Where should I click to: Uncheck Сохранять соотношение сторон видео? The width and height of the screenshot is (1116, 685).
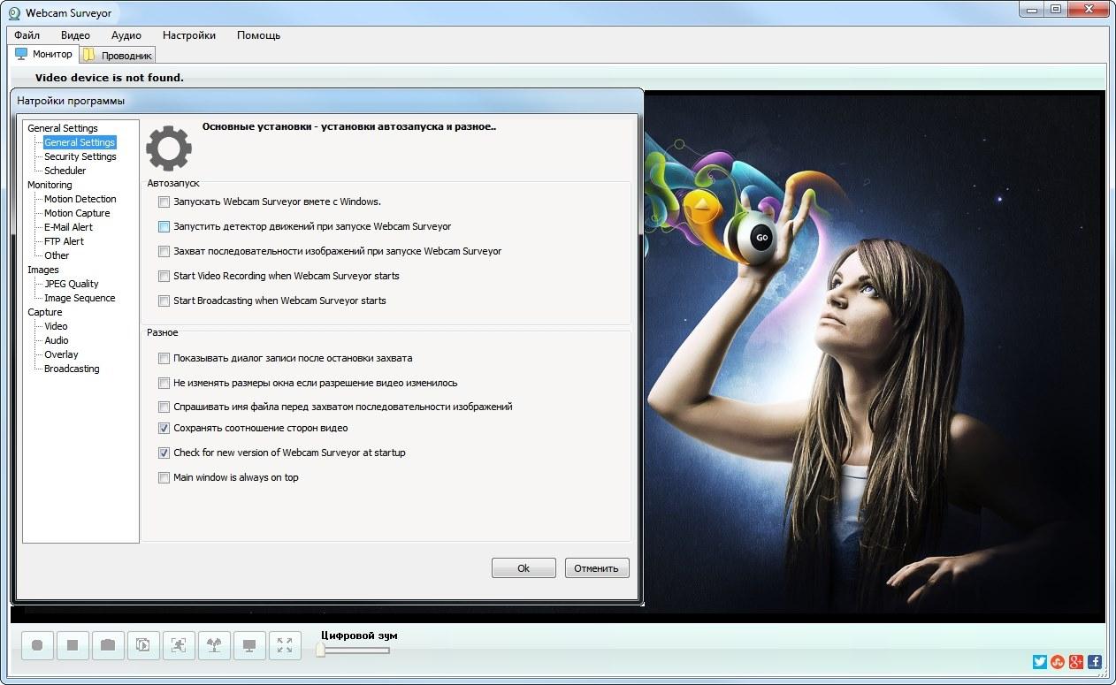(x=164, y=428)
